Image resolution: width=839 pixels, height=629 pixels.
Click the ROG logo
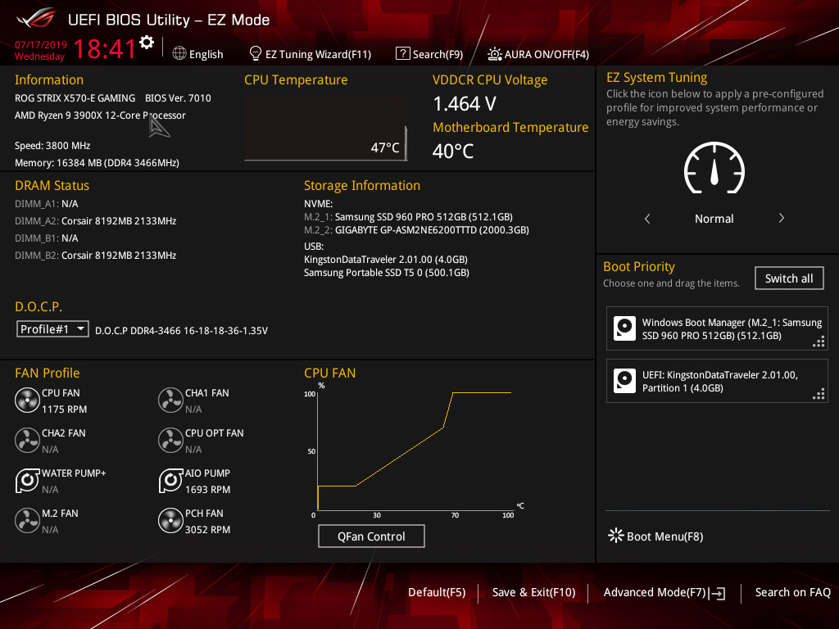coord(36,19)
